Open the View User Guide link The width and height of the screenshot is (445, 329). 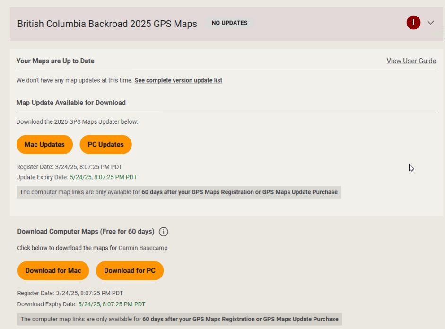point(411,61)
